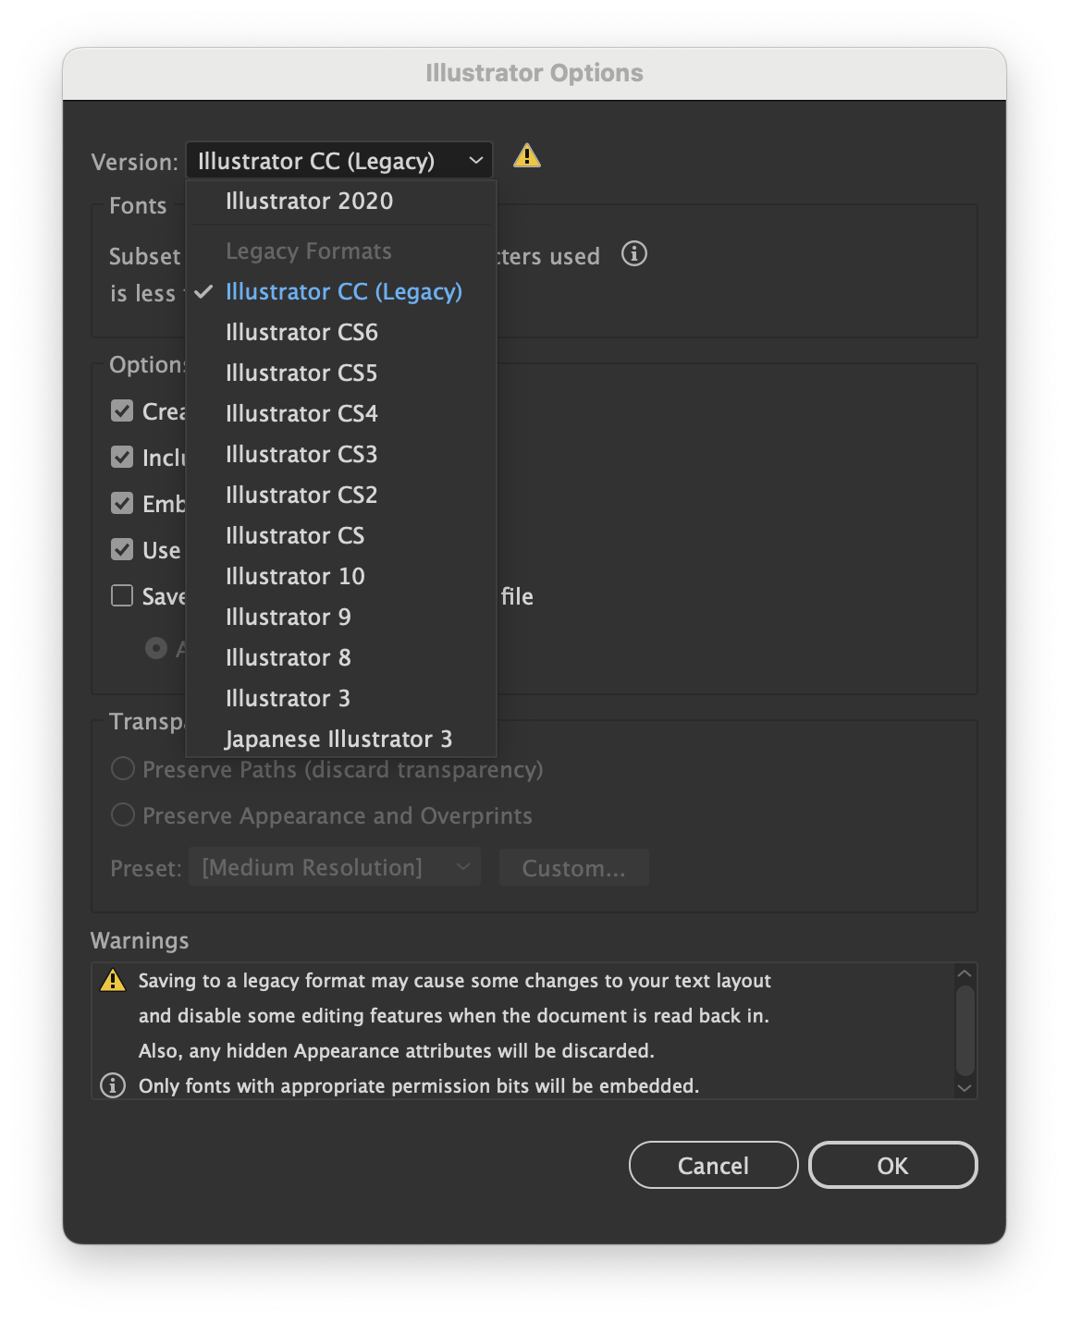The height and width of the screenshot is (1322, 1069).
Task: Click the Cancel button
Action: tap(713, 1165)
